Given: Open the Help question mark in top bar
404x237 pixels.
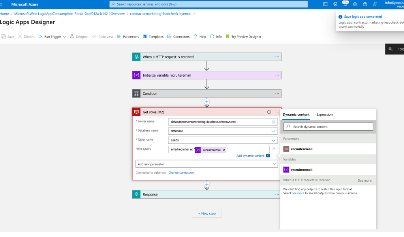Looking at the screenshot, I should [365, 4].
